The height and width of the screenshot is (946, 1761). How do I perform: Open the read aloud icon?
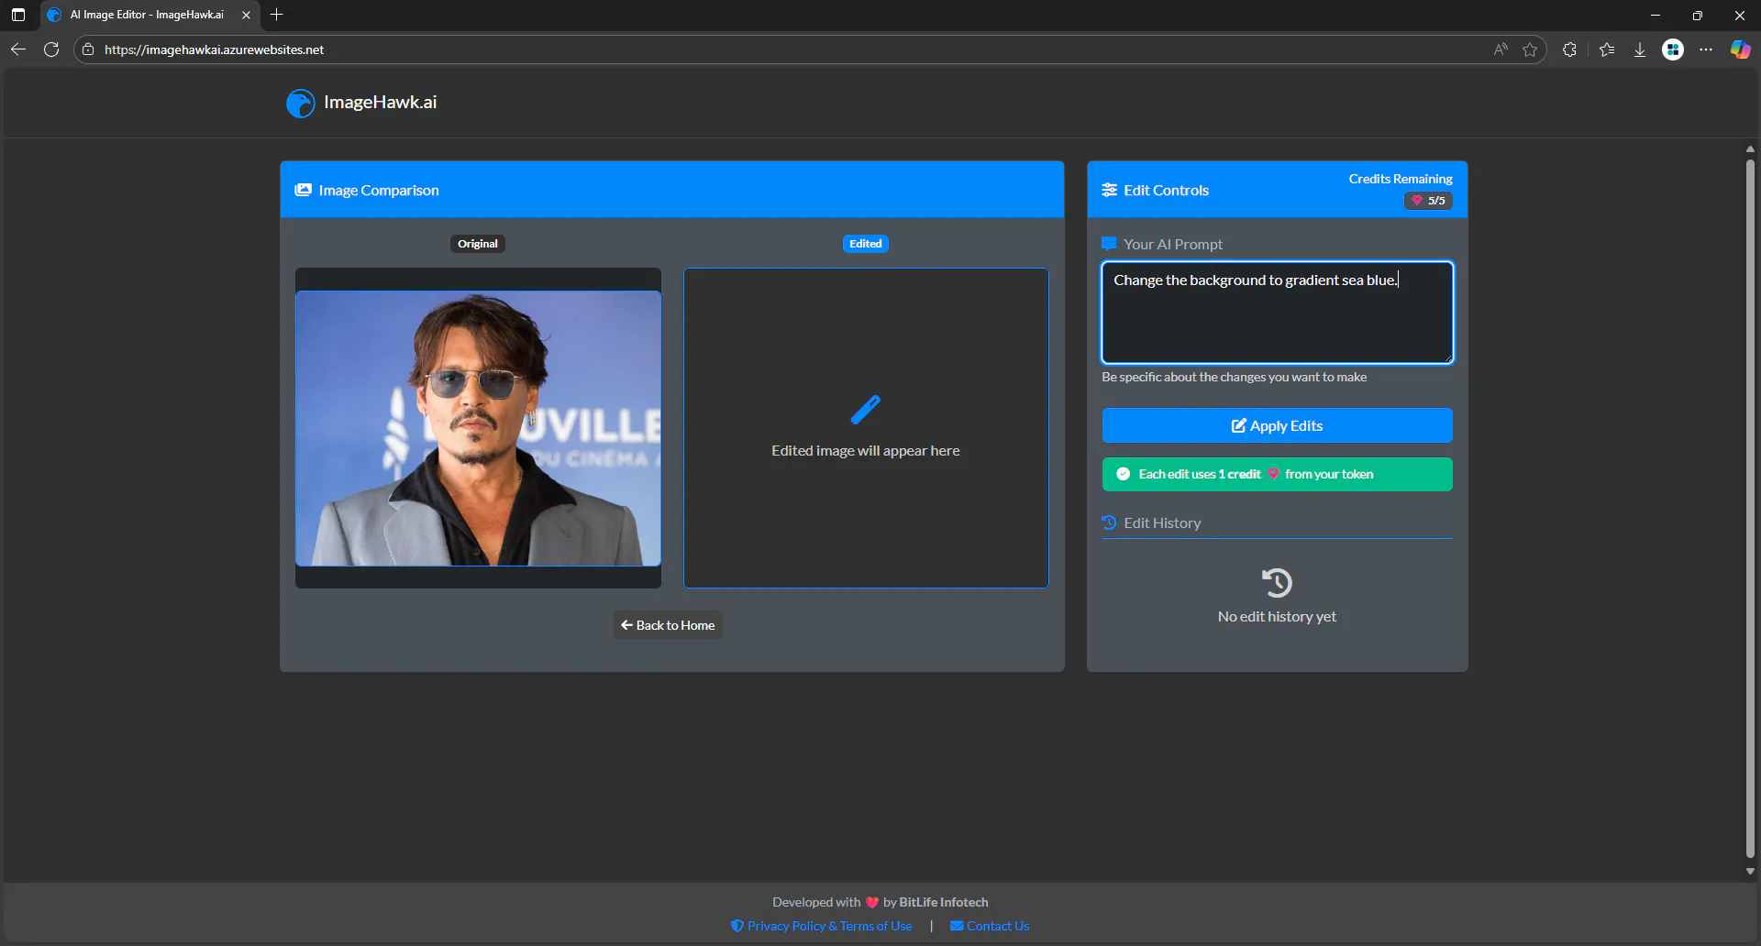point(1501,49)
